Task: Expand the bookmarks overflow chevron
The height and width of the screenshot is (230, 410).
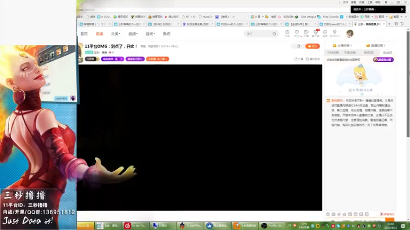Action: 234,17
